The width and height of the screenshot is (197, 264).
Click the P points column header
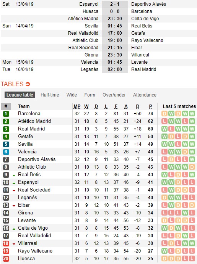(x=150, y=106)
